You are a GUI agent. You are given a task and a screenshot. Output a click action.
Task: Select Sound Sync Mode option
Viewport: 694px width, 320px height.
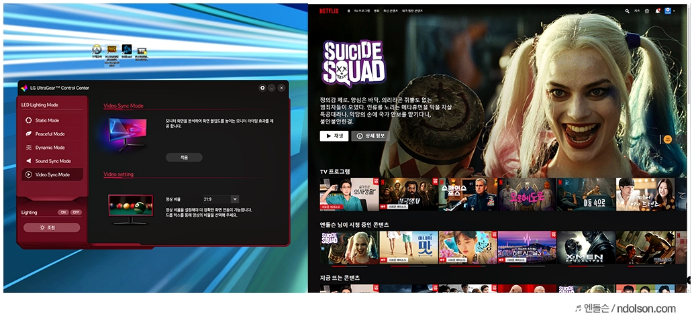[52, 161]
